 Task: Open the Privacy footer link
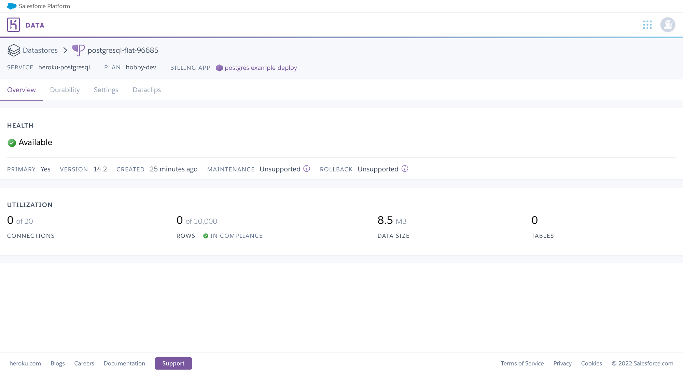[x=562, y=363]
